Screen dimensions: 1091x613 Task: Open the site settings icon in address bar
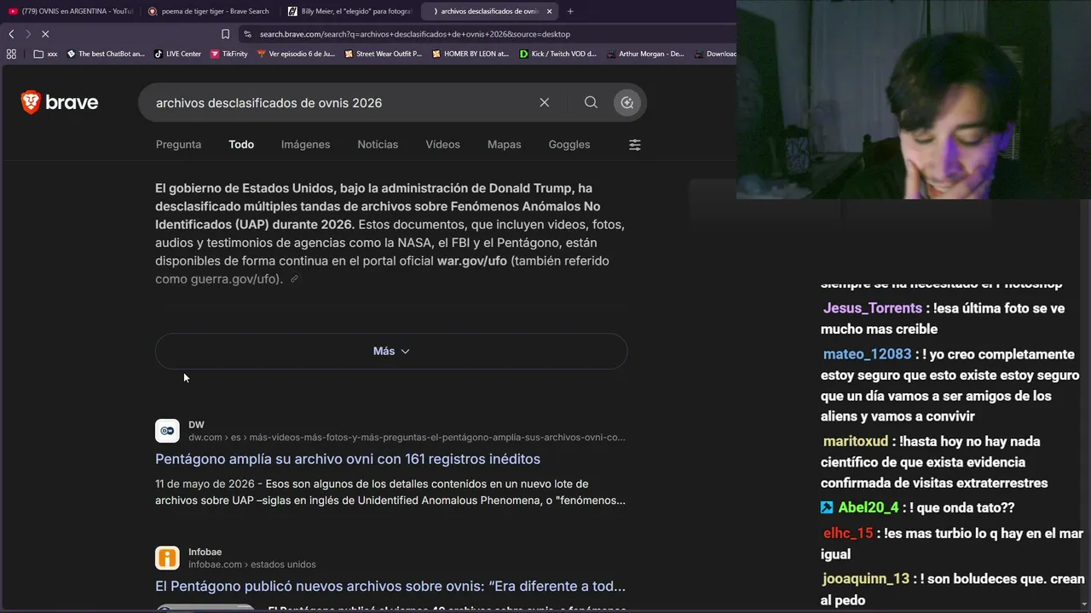[247, 34]
